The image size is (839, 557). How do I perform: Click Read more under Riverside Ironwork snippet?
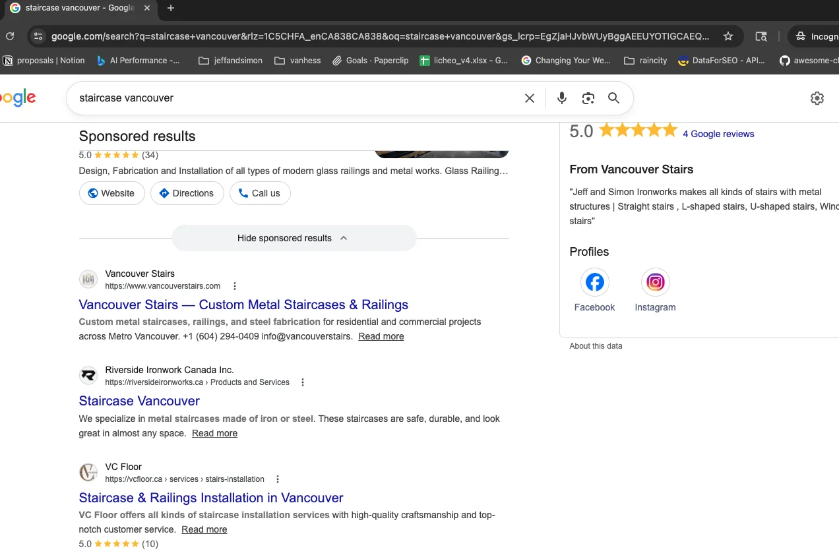[214, 433]
